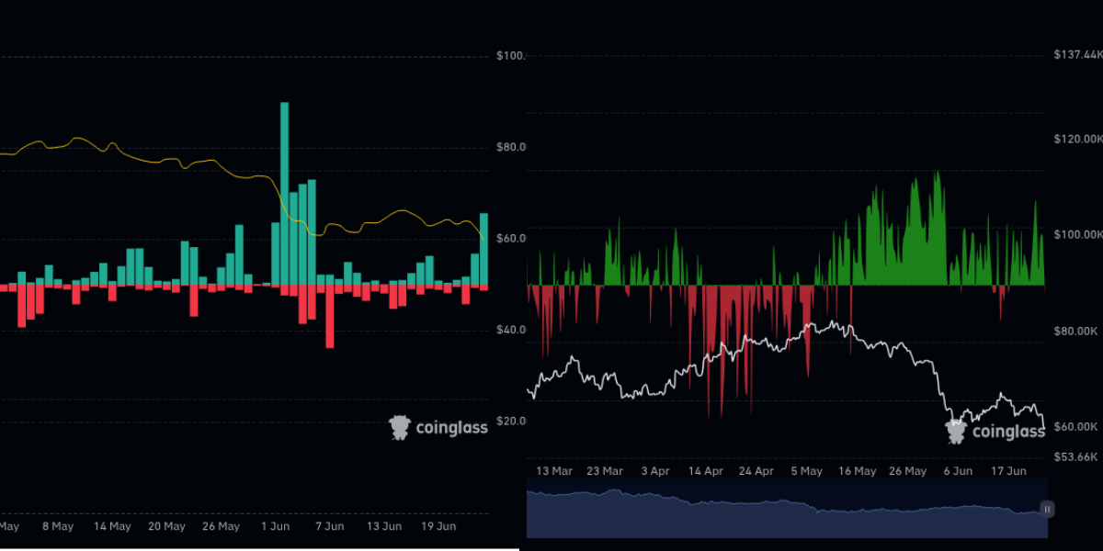Grab the right handle of the range navigator
Screen dimensions: 1103x551
point(1046,508)
